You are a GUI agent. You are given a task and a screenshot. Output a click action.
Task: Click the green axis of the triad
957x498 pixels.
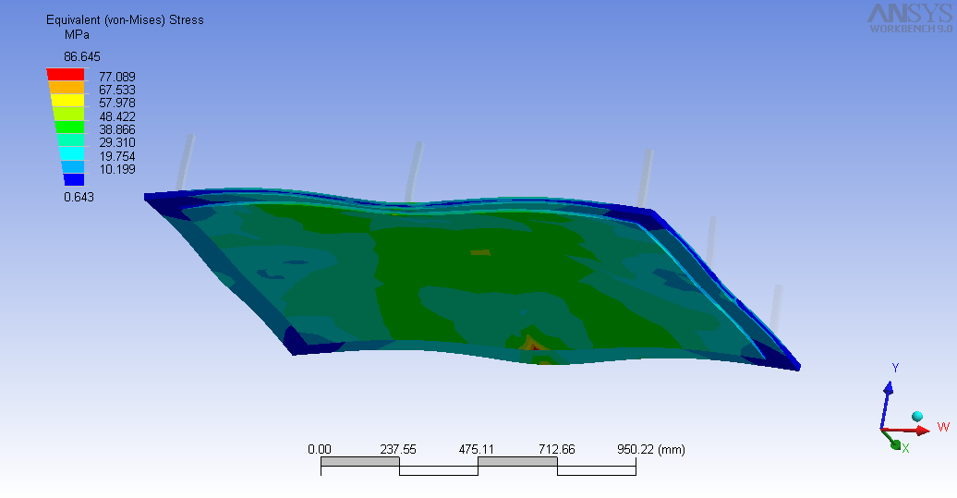891,439
